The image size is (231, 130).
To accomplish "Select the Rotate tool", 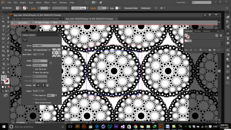I will click(3, 43).
